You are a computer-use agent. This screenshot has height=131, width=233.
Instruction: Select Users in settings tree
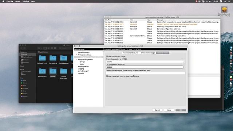pyautogui.click(x=82, y=64)
